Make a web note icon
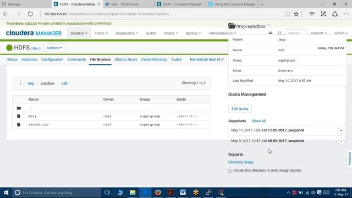The width and height of the screenshot is (352, 198). point(323,14)
